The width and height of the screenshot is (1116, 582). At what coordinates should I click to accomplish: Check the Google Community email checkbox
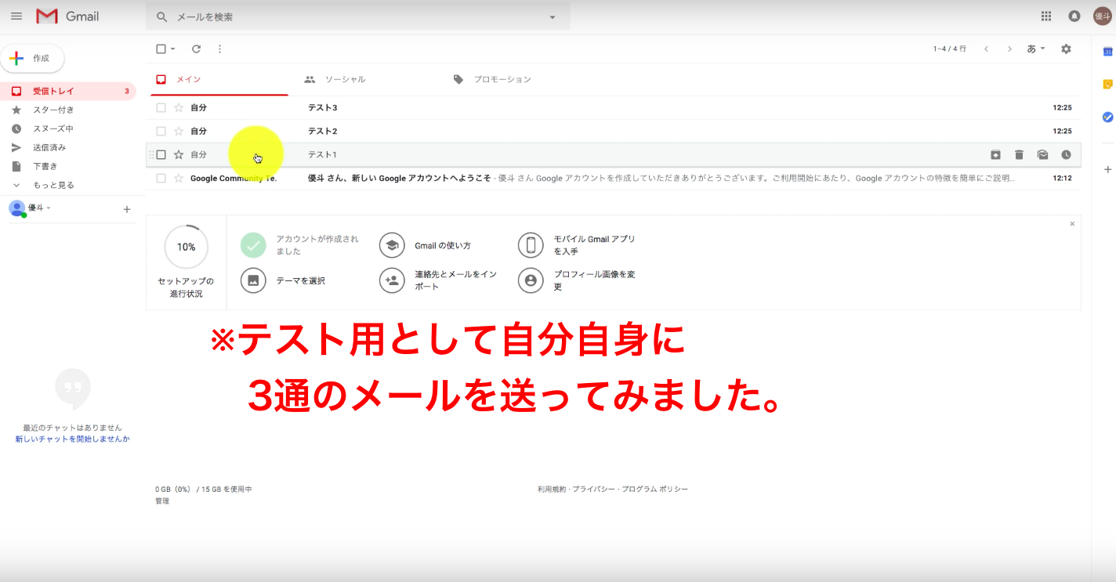point(161,178)
